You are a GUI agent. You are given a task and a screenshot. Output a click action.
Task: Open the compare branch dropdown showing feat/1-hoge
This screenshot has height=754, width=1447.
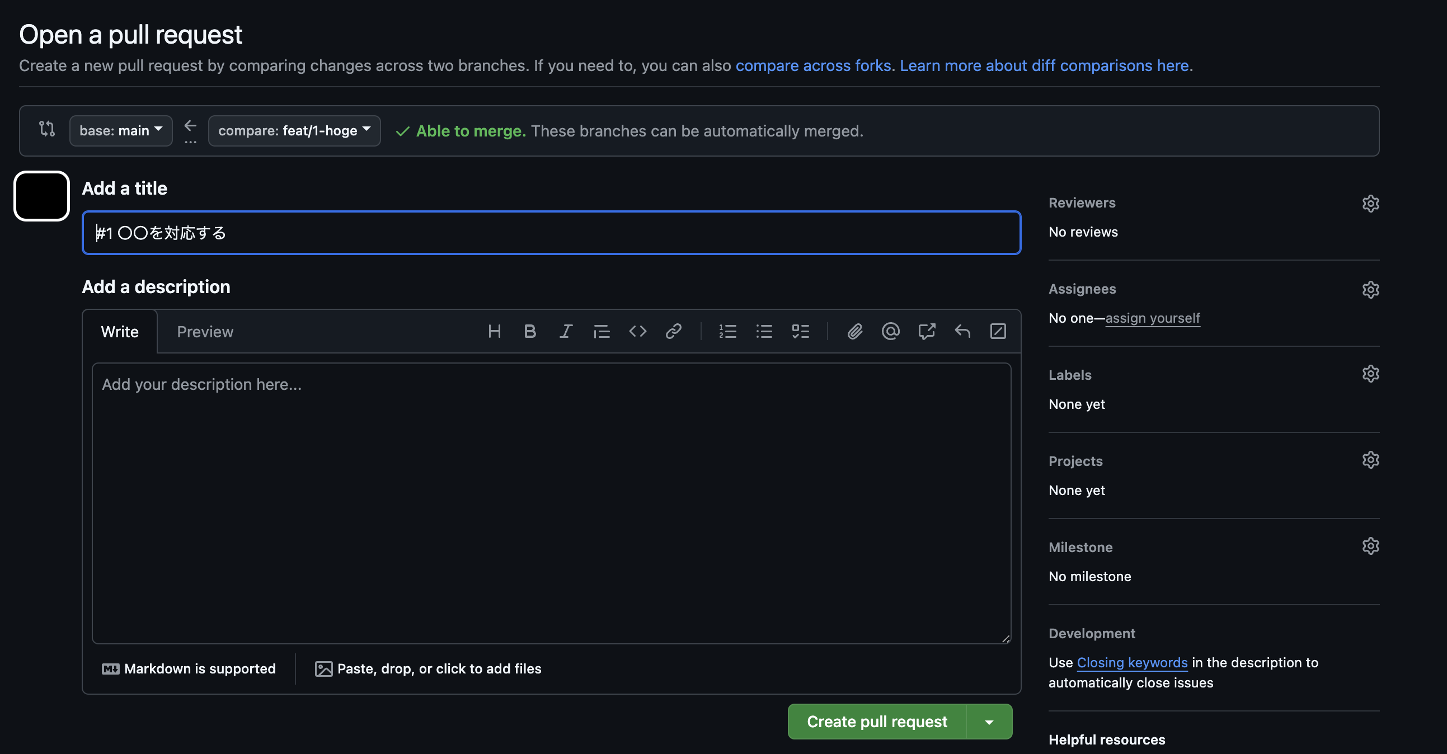[294, 130]
